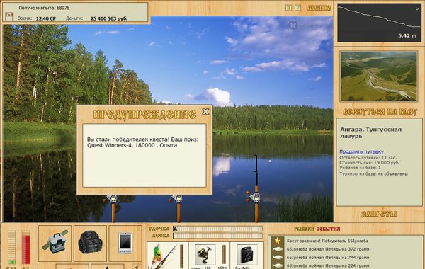Click Вернуться на базу button

click(380, 111)
